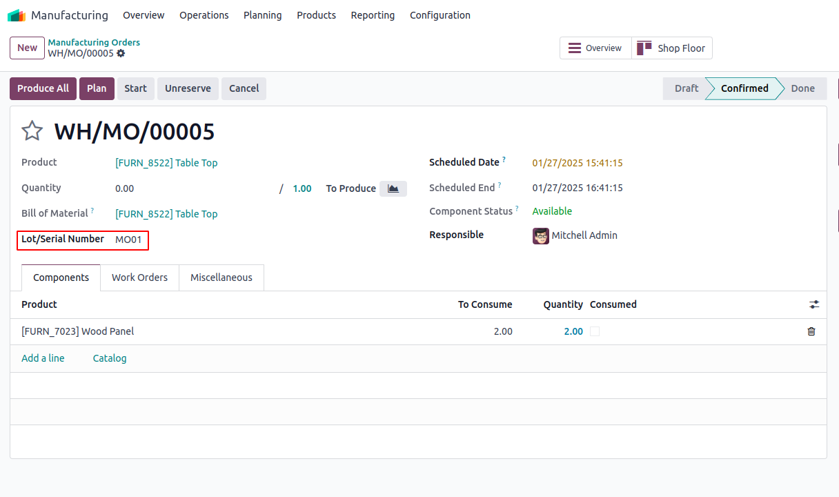Image resolution: width=839 pixels, height=497 pixels.
Task: Expand the Reporting menu
Action: [x=373, y=15]
